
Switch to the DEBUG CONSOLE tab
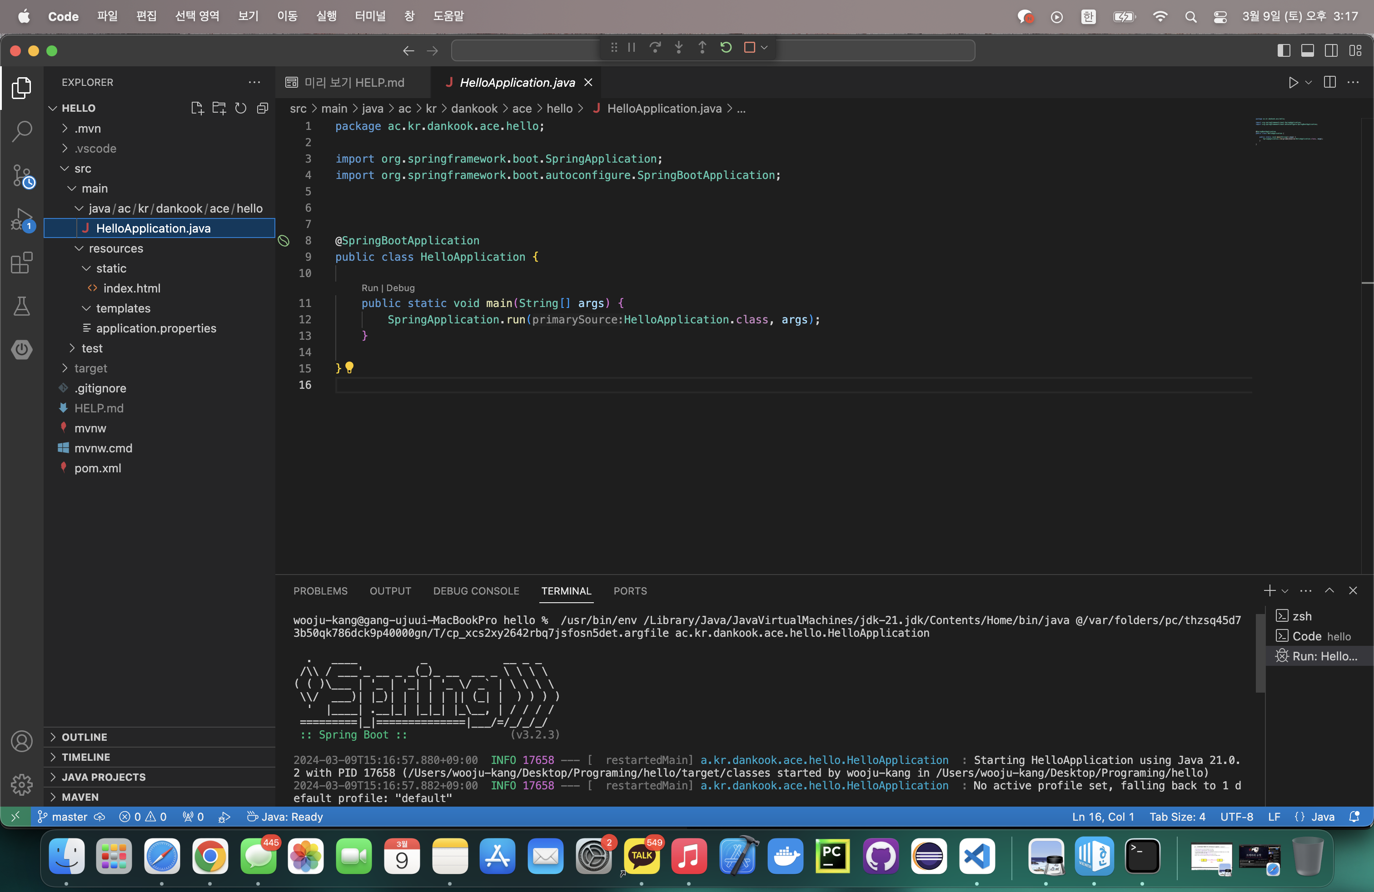pyautogui.click(x=476, y=591)
